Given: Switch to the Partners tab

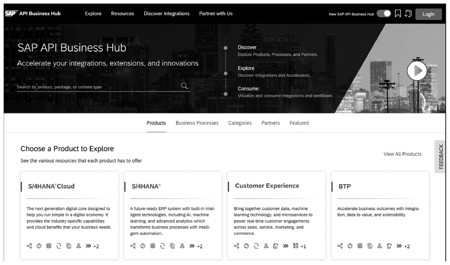Looking at the screenshot, I should tap(270, 123).
